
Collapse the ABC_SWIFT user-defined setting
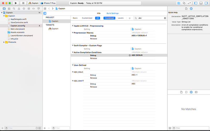73,81
